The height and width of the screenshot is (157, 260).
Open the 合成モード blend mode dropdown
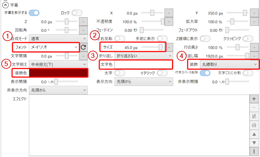pyautogui.click(x=58, y=39)
